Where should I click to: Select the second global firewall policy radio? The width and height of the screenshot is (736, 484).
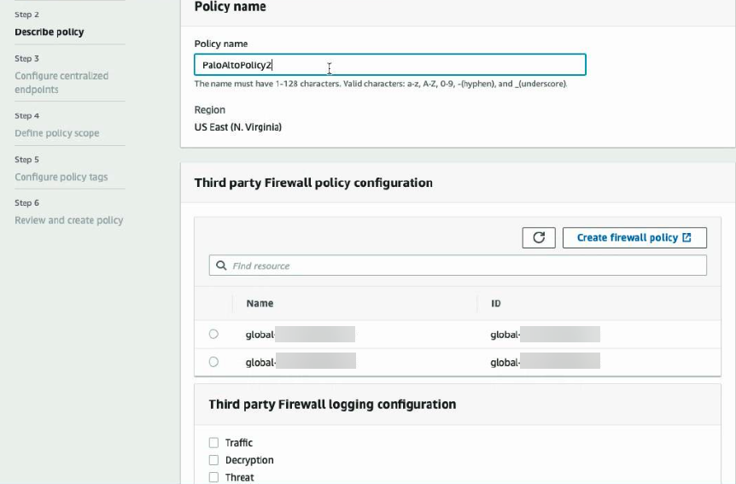pyautogui.click(x=213, y=362)
